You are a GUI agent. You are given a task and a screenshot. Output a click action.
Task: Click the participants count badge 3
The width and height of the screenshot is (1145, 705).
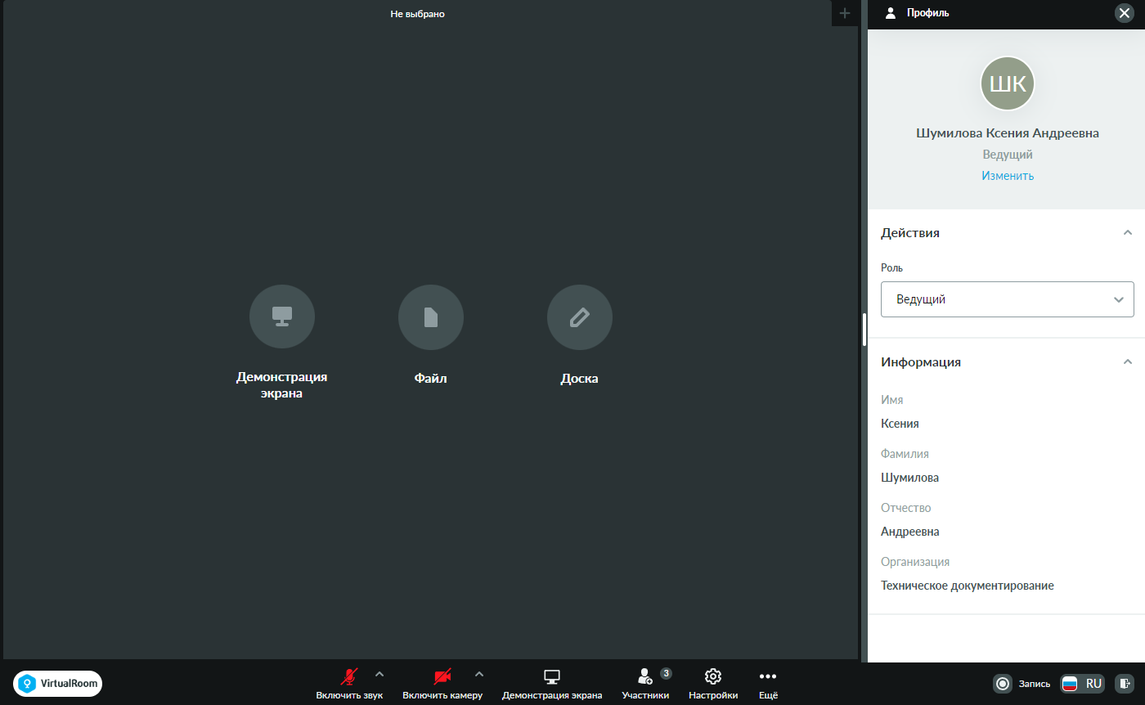pos(667,673)
